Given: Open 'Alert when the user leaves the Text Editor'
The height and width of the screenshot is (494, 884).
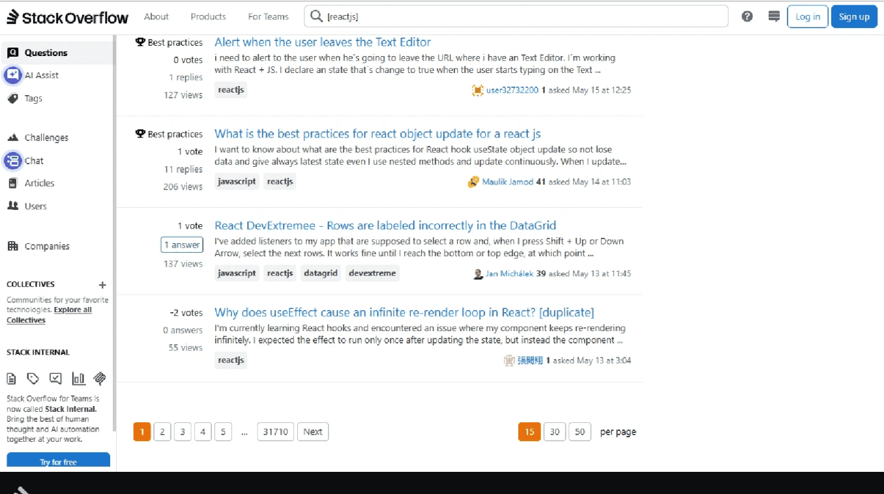Looking at the screenshot, I should coord(323,42).
